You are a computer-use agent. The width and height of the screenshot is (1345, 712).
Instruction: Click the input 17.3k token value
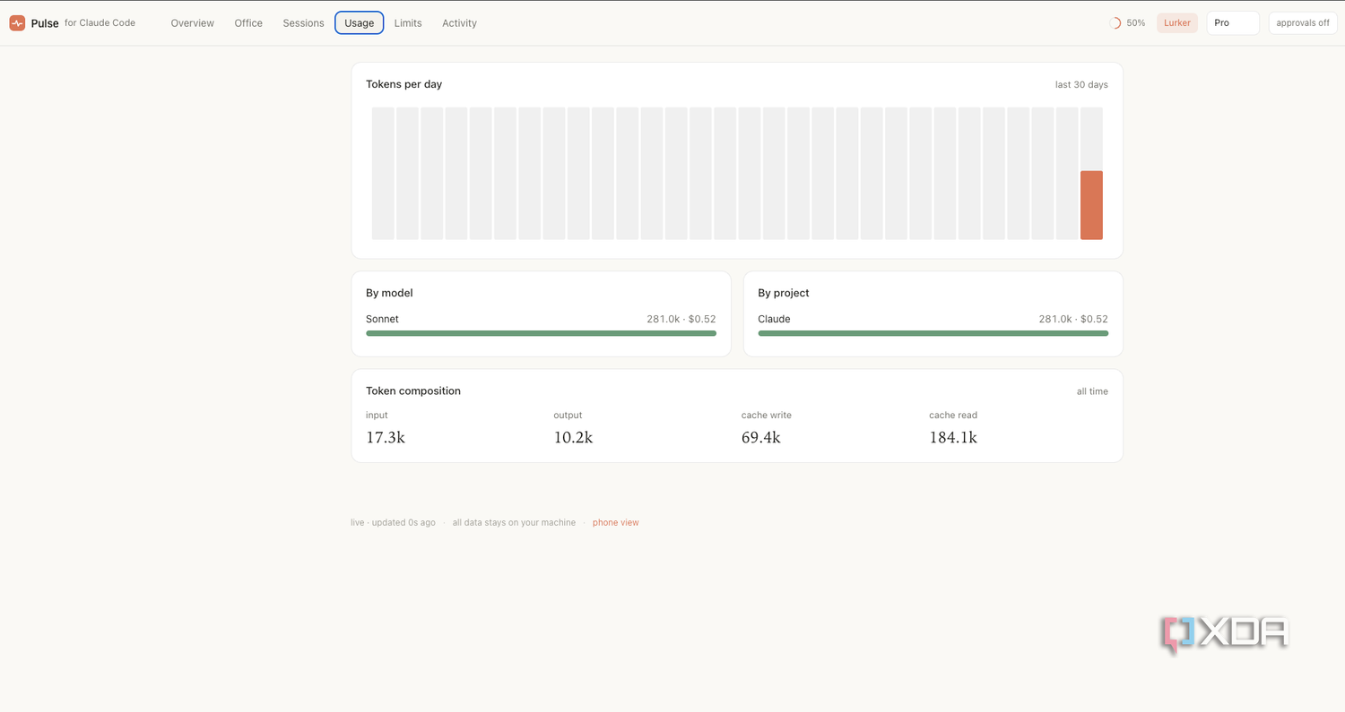tap(386, 438)
